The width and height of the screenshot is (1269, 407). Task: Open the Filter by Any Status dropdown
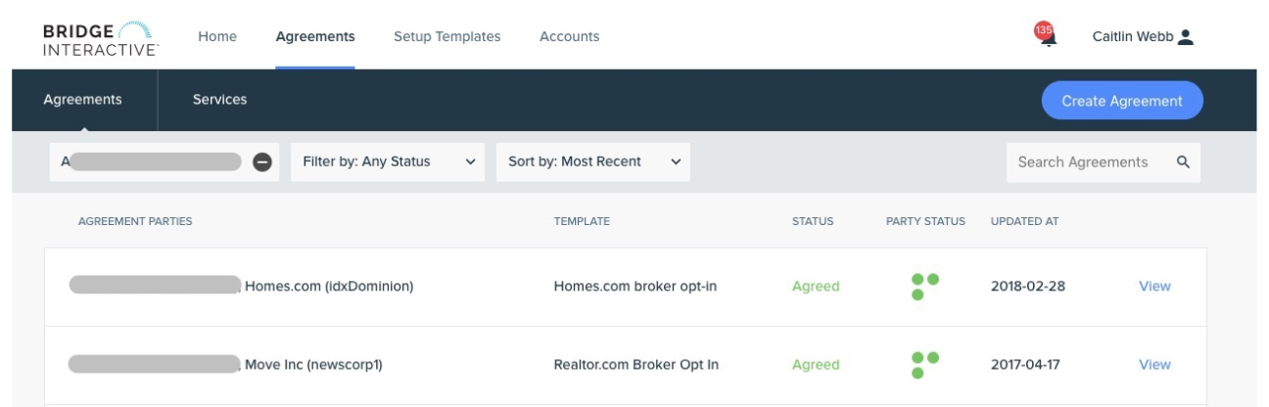[x=389, y=162]
